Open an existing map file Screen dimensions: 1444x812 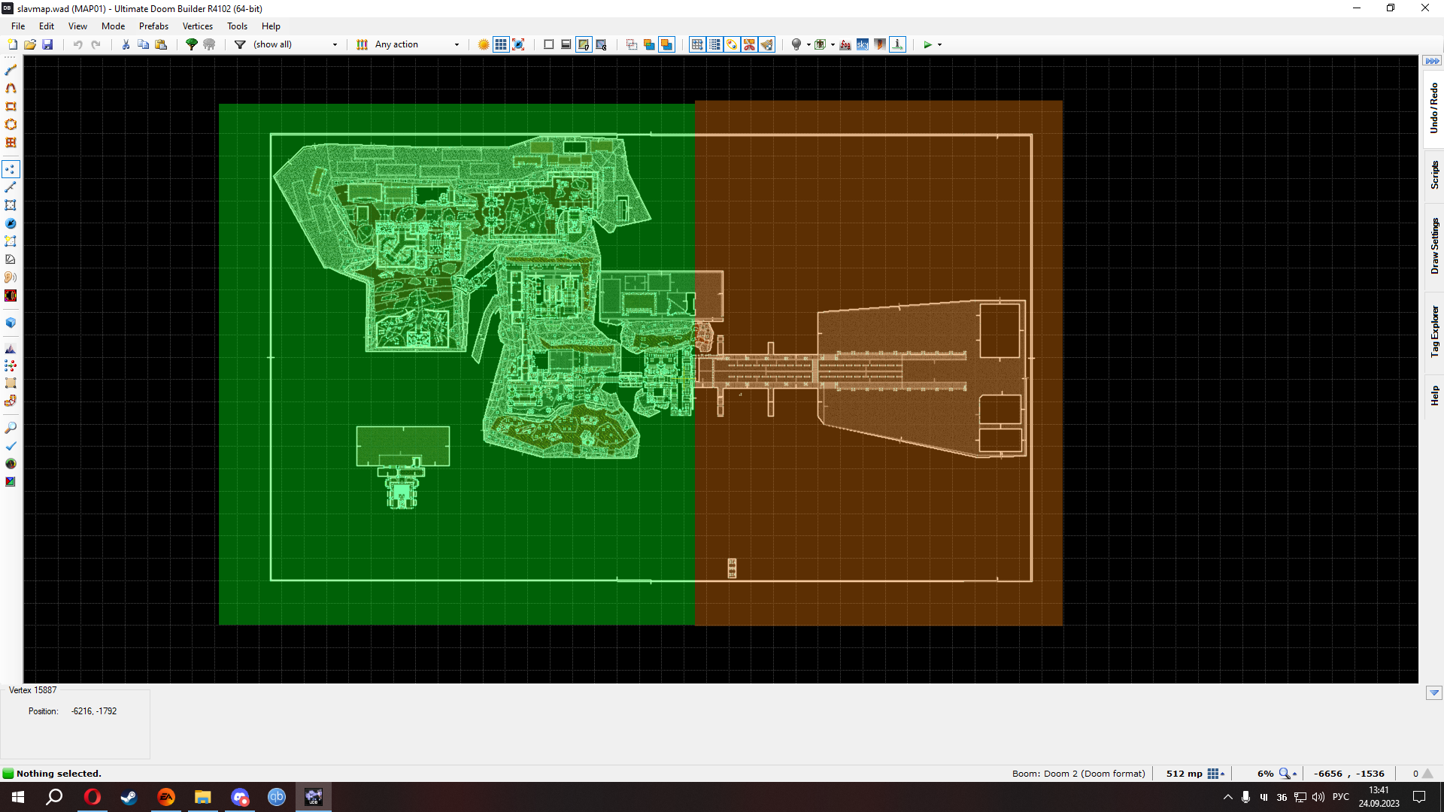coord(30,44)
